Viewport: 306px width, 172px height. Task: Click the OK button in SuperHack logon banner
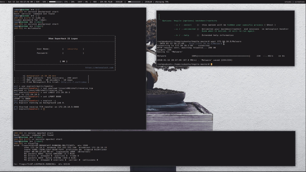tap(63, 61)
